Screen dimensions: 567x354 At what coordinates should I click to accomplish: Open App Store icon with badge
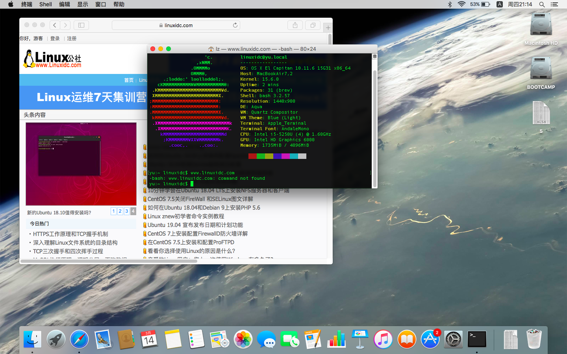coord(430,339)
